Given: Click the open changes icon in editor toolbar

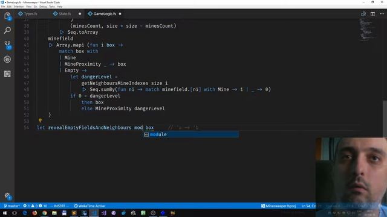Looking at the screenshot, I should click(x=363, y=14).
